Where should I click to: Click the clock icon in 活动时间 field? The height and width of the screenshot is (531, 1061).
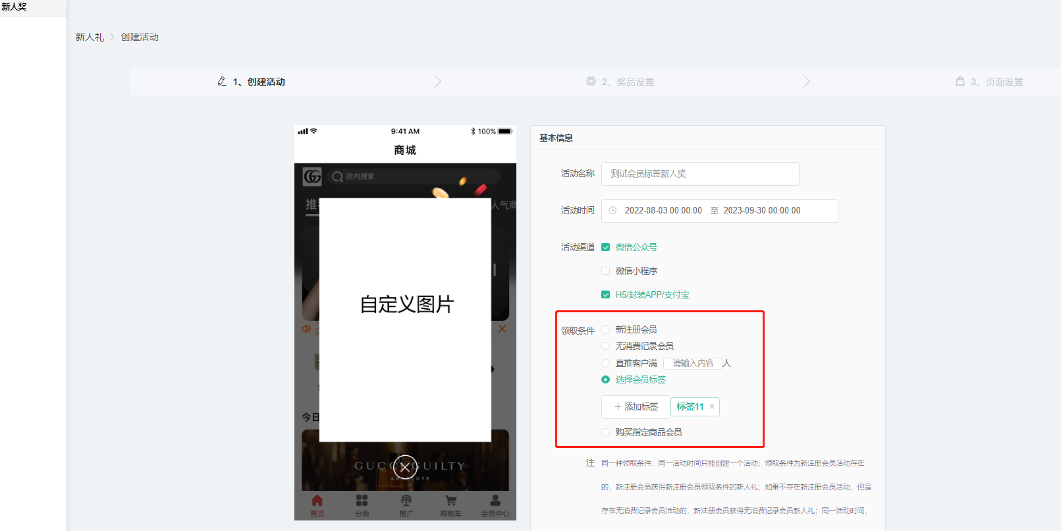click(x=612, y=211)
